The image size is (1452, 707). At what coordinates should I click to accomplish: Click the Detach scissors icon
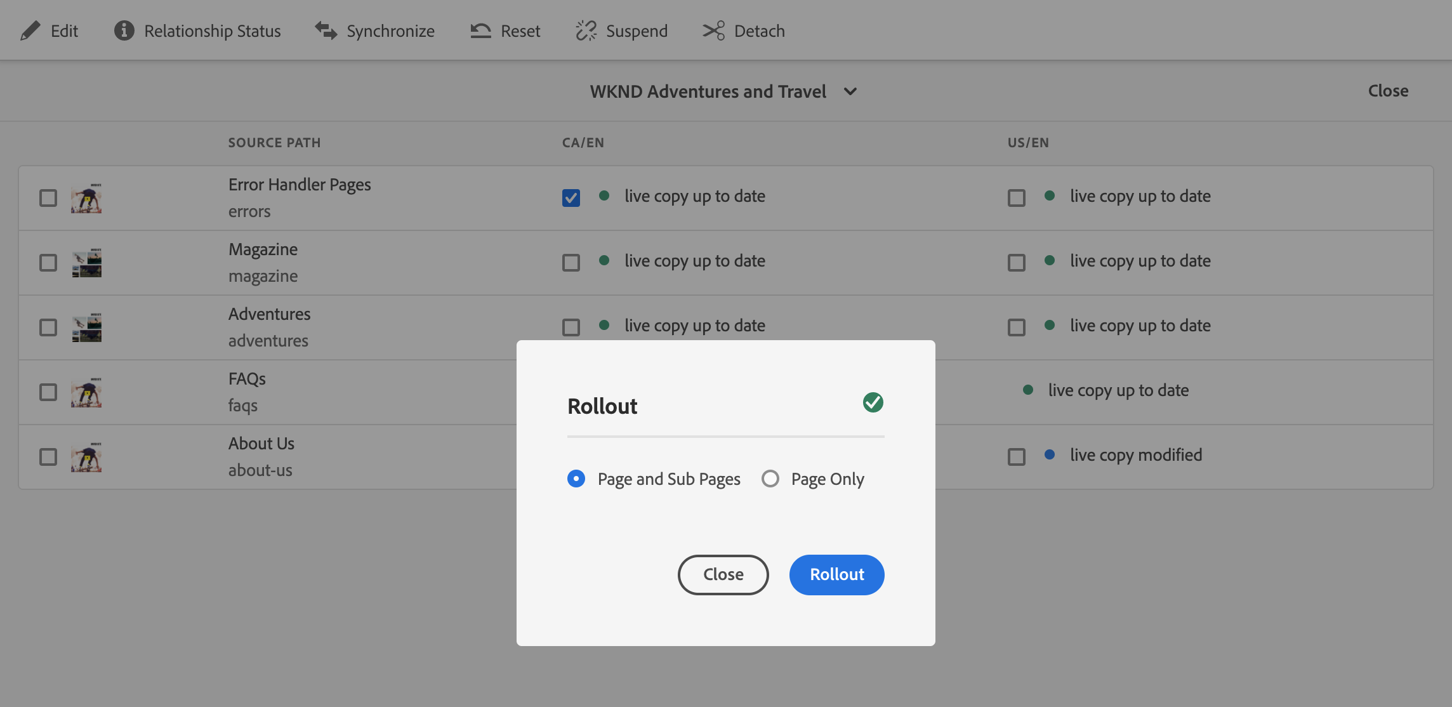pyautogui.click(x=713, y=30)
